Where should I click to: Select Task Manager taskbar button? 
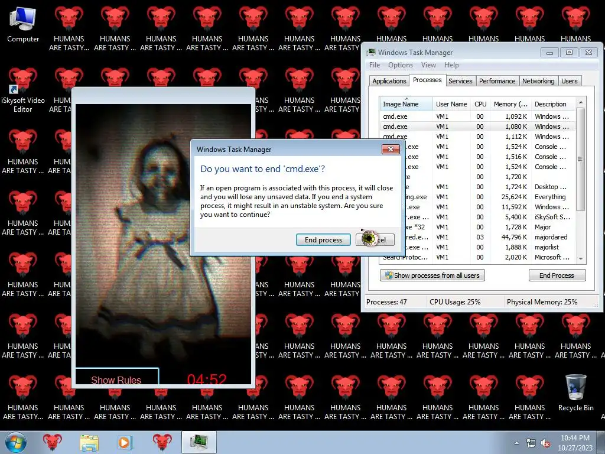point(199,442)
